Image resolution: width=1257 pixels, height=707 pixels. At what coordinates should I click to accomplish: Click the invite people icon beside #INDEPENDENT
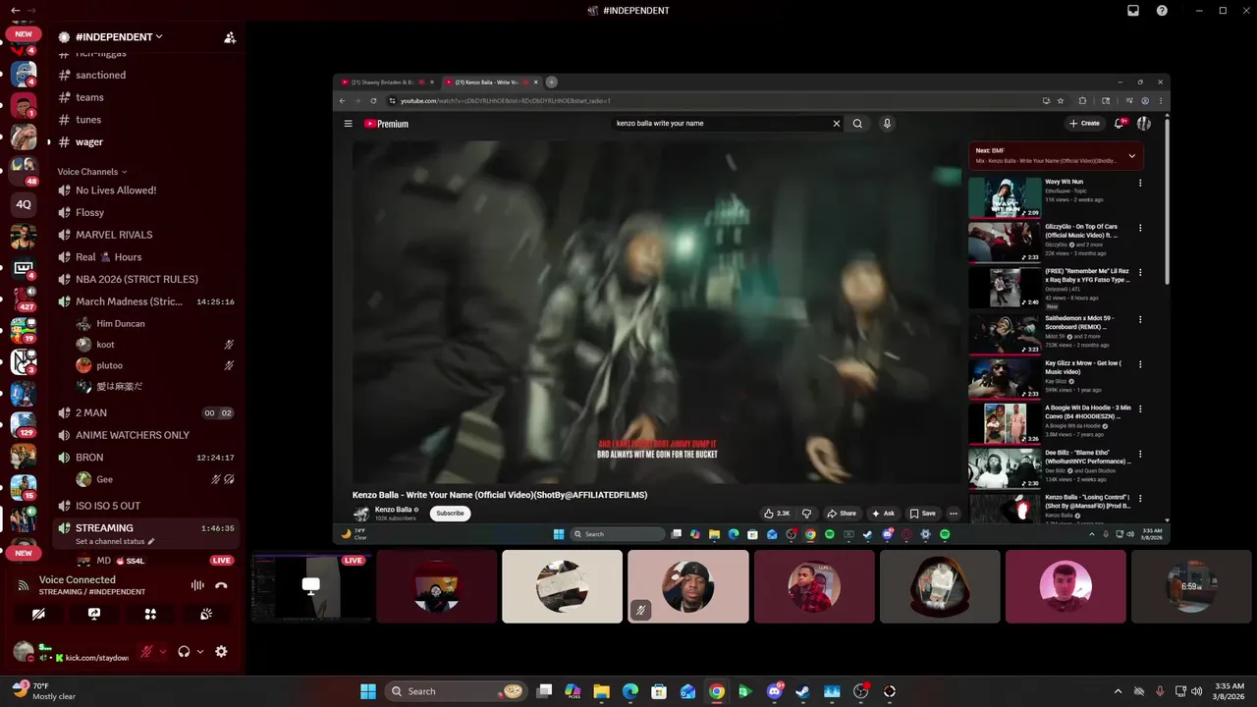[230, 37]
